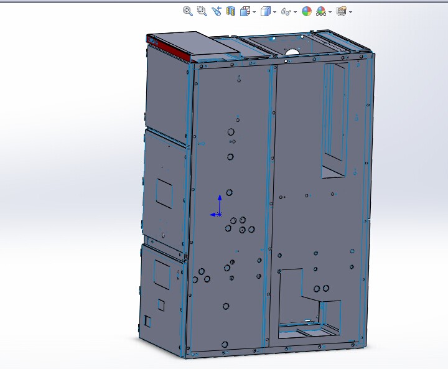Image resolution: width=448 pixels, height=369 pixels.
Task: Restore the Previous View
Action: (217, 11)
